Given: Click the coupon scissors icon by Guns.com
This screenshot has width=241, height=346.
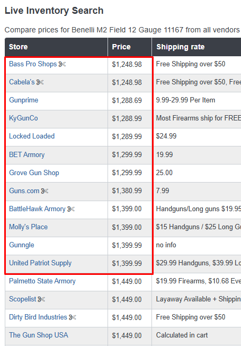Looking at the screenshot, I should pyautogui.click(x=44, y=191).
